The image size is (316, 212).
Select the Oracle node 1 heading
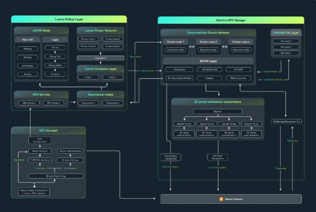175,42
